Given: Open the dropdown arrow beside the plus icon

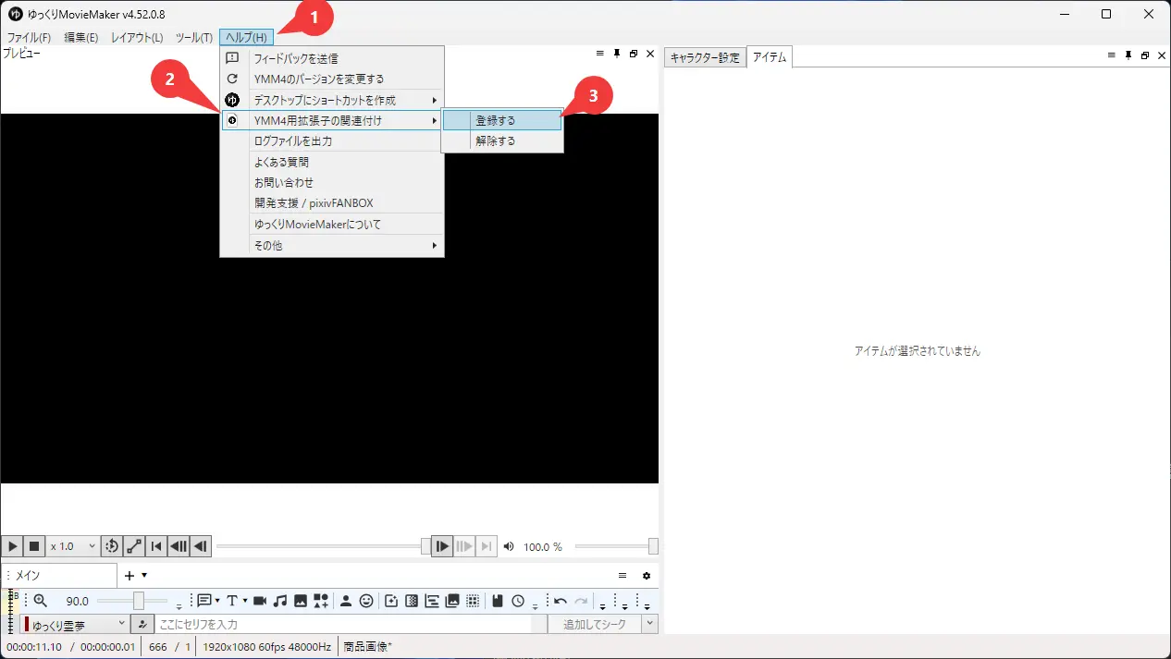Looking at the screenshot, I should [144, 575].
